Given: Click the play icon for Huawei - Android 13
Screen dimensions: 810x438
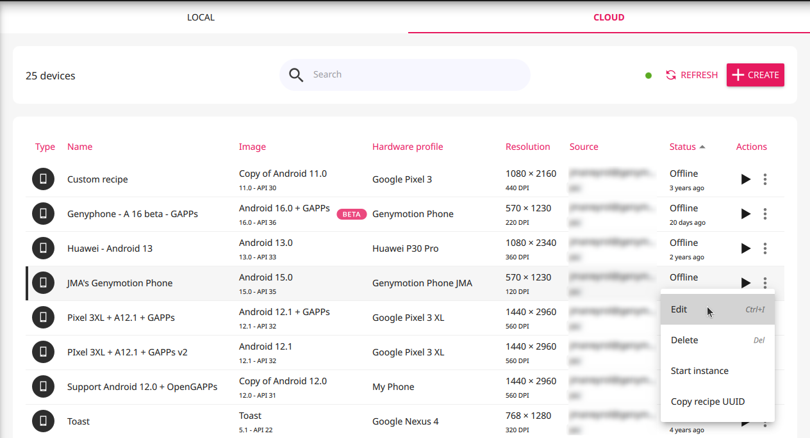Looking at the screenshot, I should pos(745,248).
